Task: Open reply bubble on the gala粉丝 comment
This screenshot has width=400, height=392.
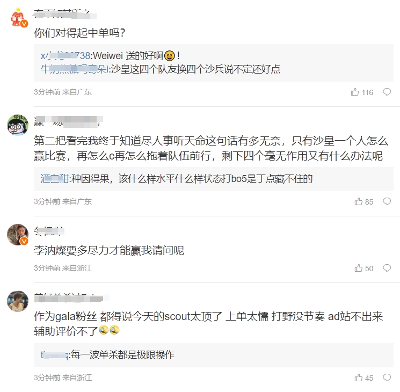Action: tap(387, 378)
